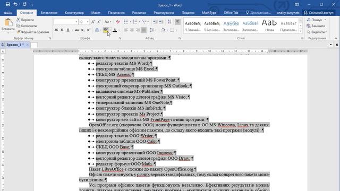340x191 pixels.
Task: Open borders dropdown
Action: tap(176, 30)
